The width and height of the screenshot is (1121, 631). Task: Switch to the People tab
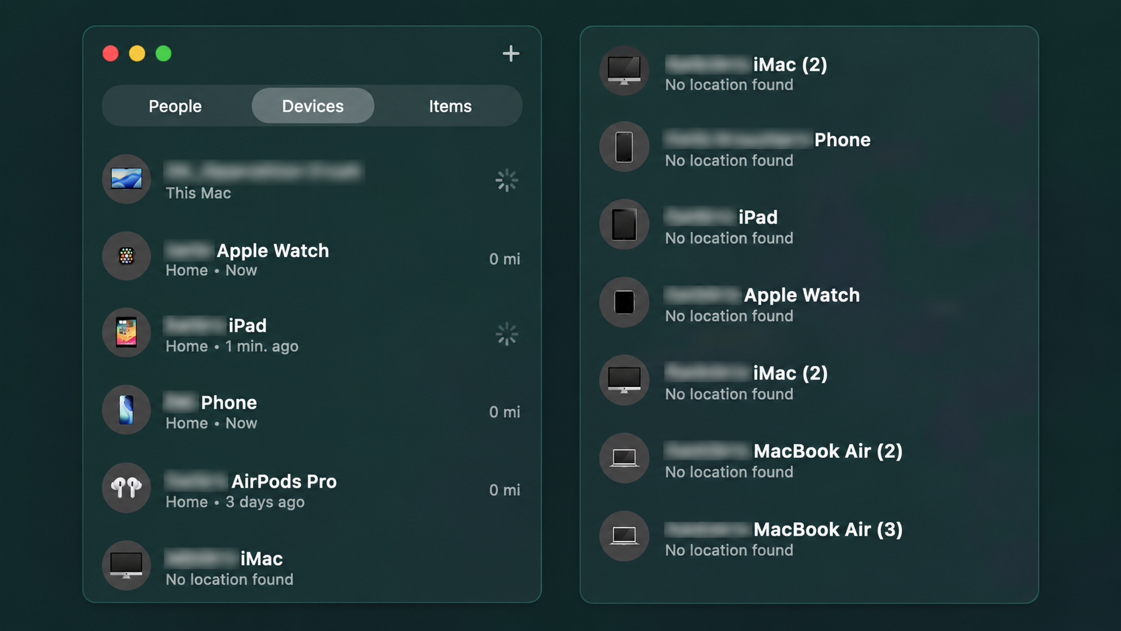(x=175, y=106)
